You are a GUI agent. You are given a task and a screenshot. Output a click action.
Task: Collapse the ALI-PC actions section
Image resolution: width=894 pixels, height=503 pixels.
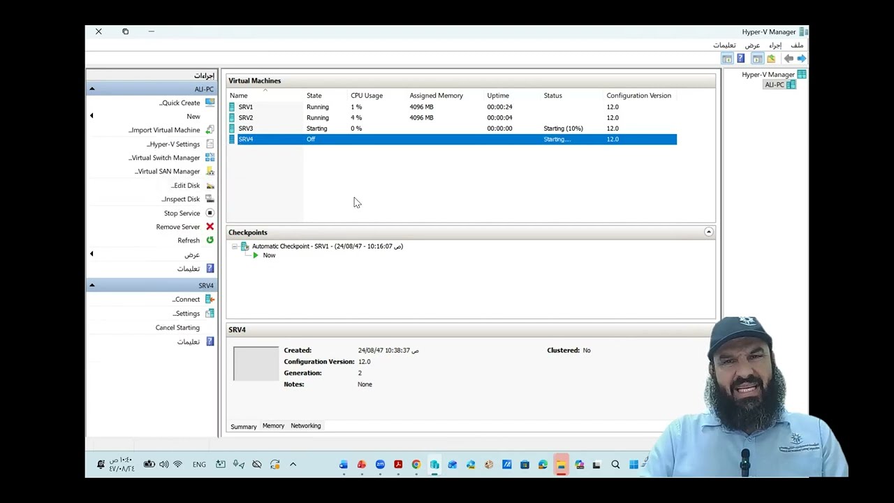pyautogui.click(x=91, y=89)
